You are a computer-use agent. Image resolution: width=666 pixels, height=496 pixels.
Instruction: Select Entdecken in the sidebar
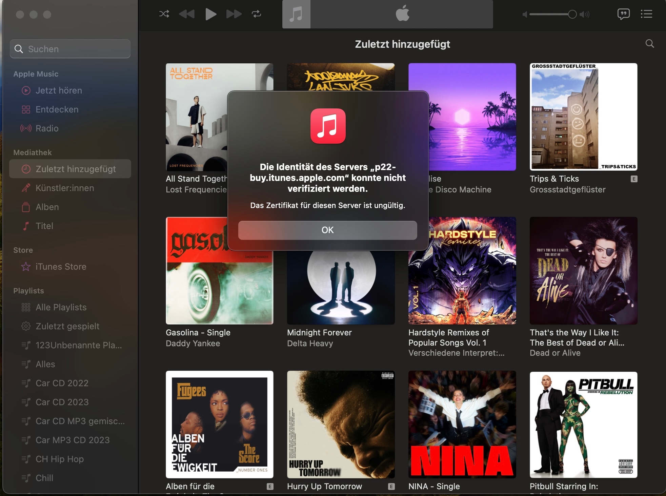[57, 109]
